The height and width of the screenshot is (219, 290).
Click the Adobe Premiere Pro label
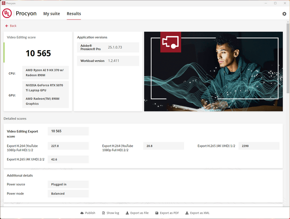tap(91, 47)
